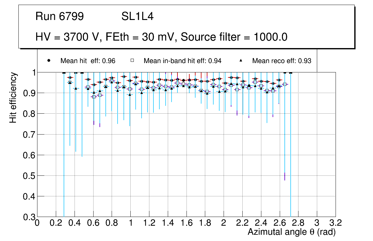Select the rightmost open square data point
373x241 pixels.
point(284,84)
